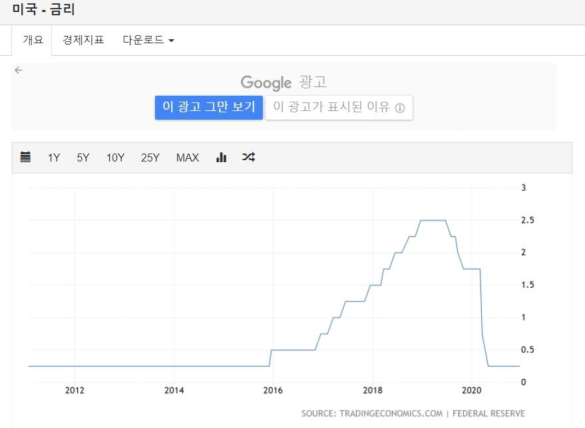The width and height of the screenshot is (585, 428).
Task: Select the 5Y time range
Action: [x=83, y=158]
